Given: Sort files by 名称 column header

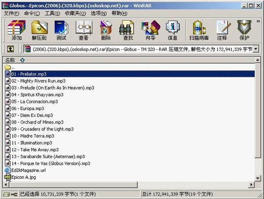Looking at the screenshot, I should pos(10,60).
